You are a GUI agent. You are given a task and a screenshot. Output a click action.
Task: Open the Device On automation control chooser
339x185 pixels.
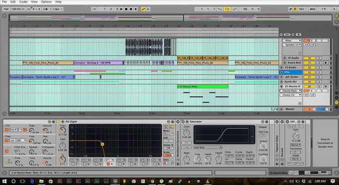(291, 95)
